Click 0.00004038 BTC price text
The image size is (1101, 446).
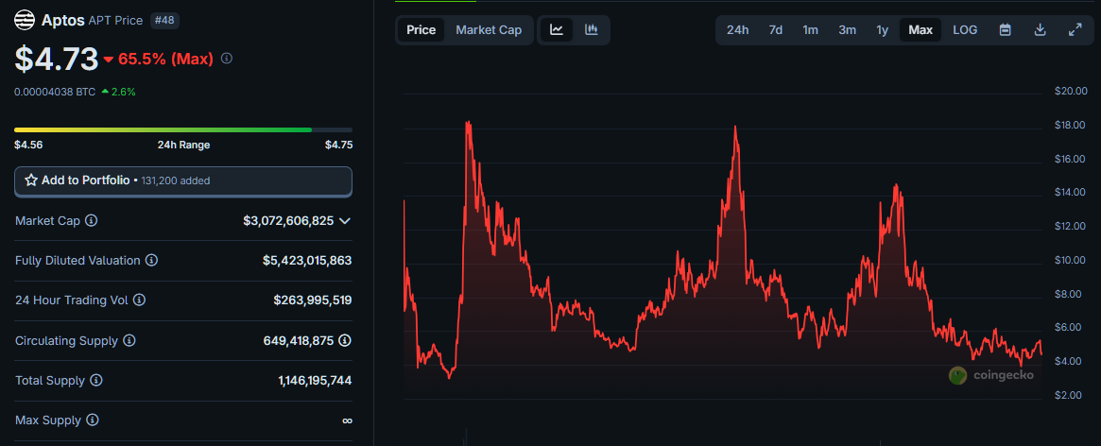click(55, 92)
